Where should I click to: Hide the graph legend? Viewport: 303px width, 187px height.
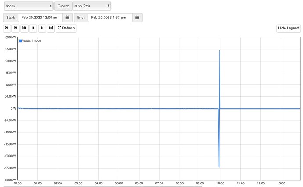point(289,28)
